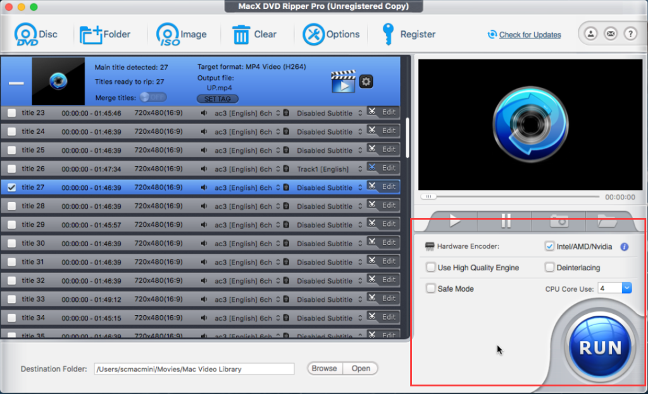This screenshot has width=648, height=394.
Task: Open audio track dropdown for title 34
Action: pyautogui.click(x=278, y=318)
